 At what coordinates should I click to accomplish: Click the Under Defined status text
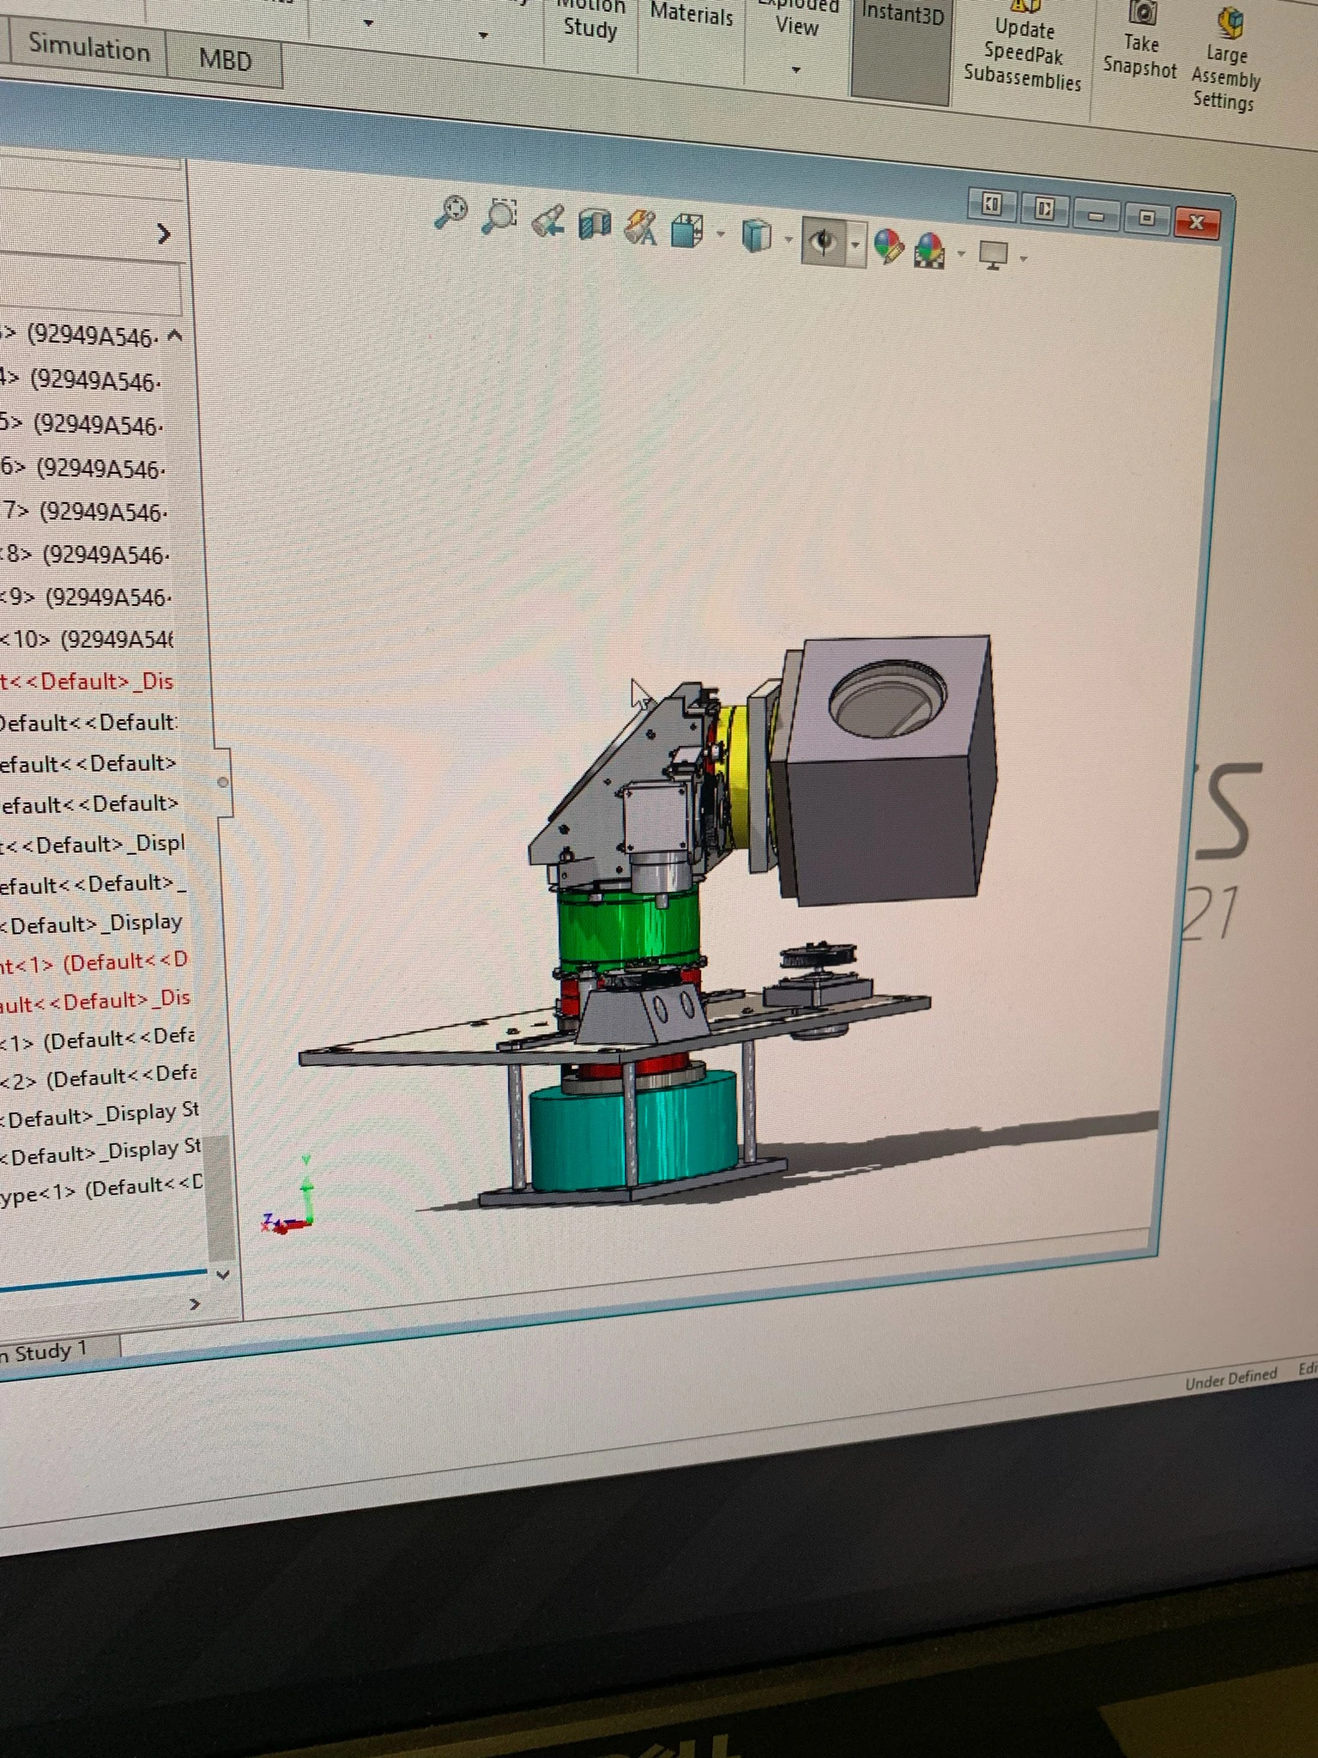[1231, 1379]
